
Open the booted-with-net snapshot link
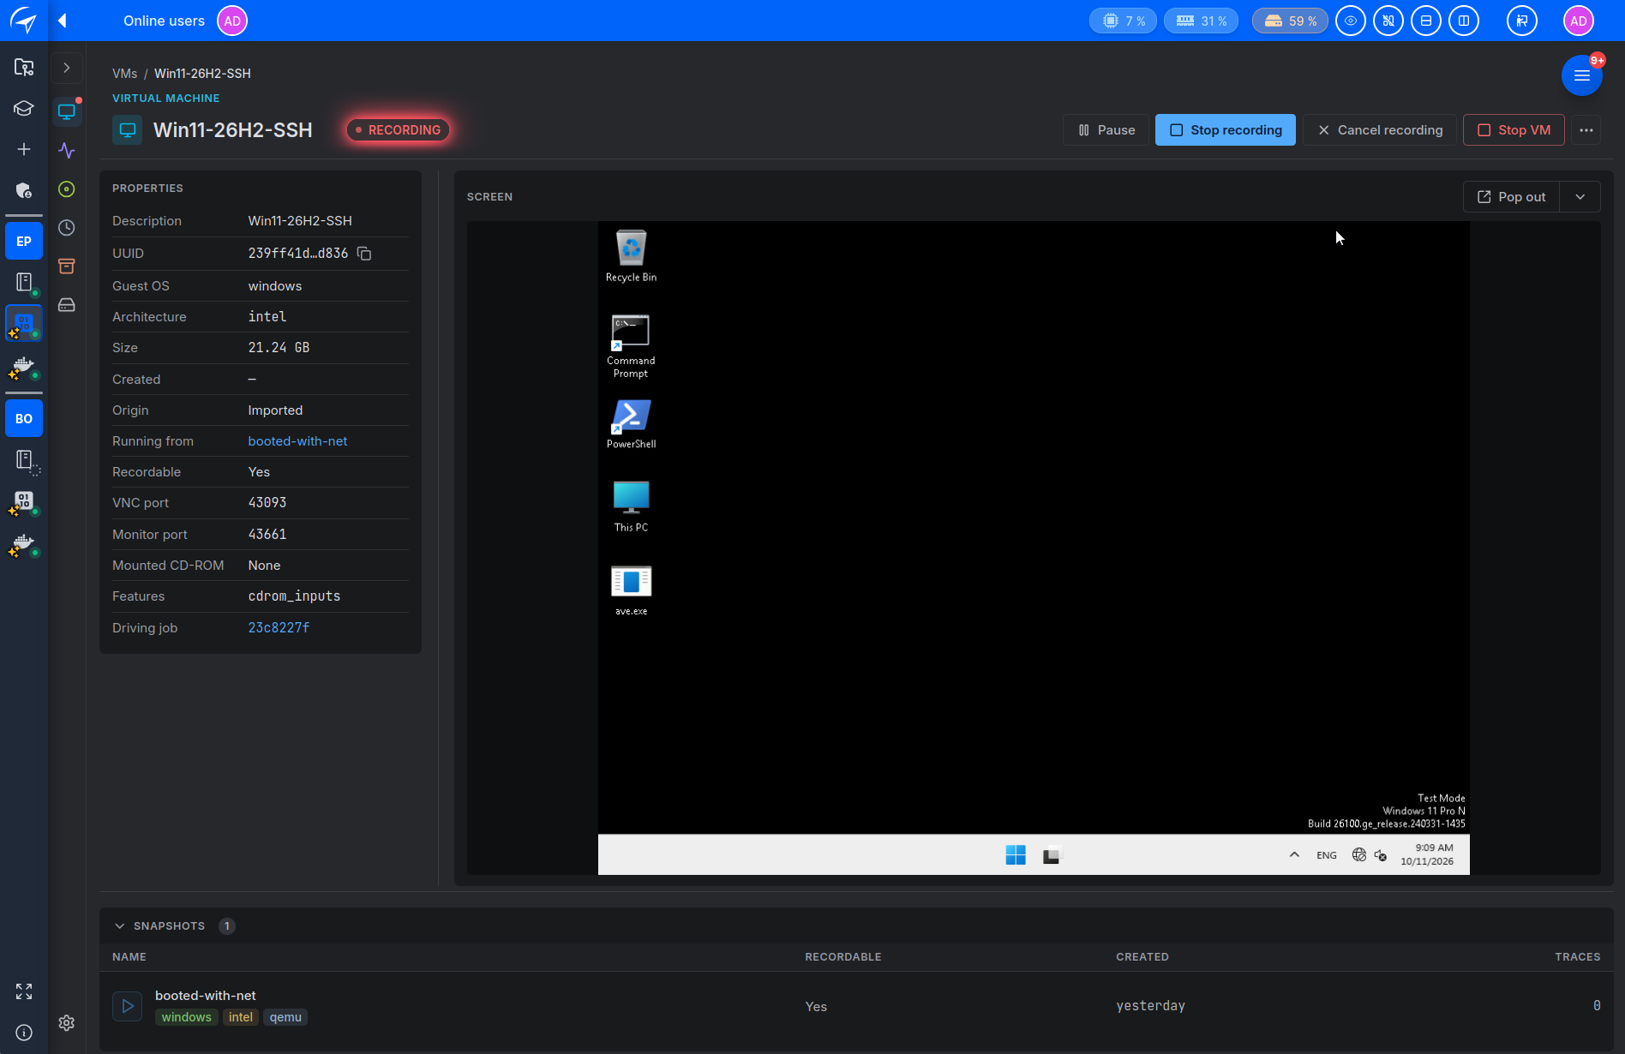tap(297, 441)
